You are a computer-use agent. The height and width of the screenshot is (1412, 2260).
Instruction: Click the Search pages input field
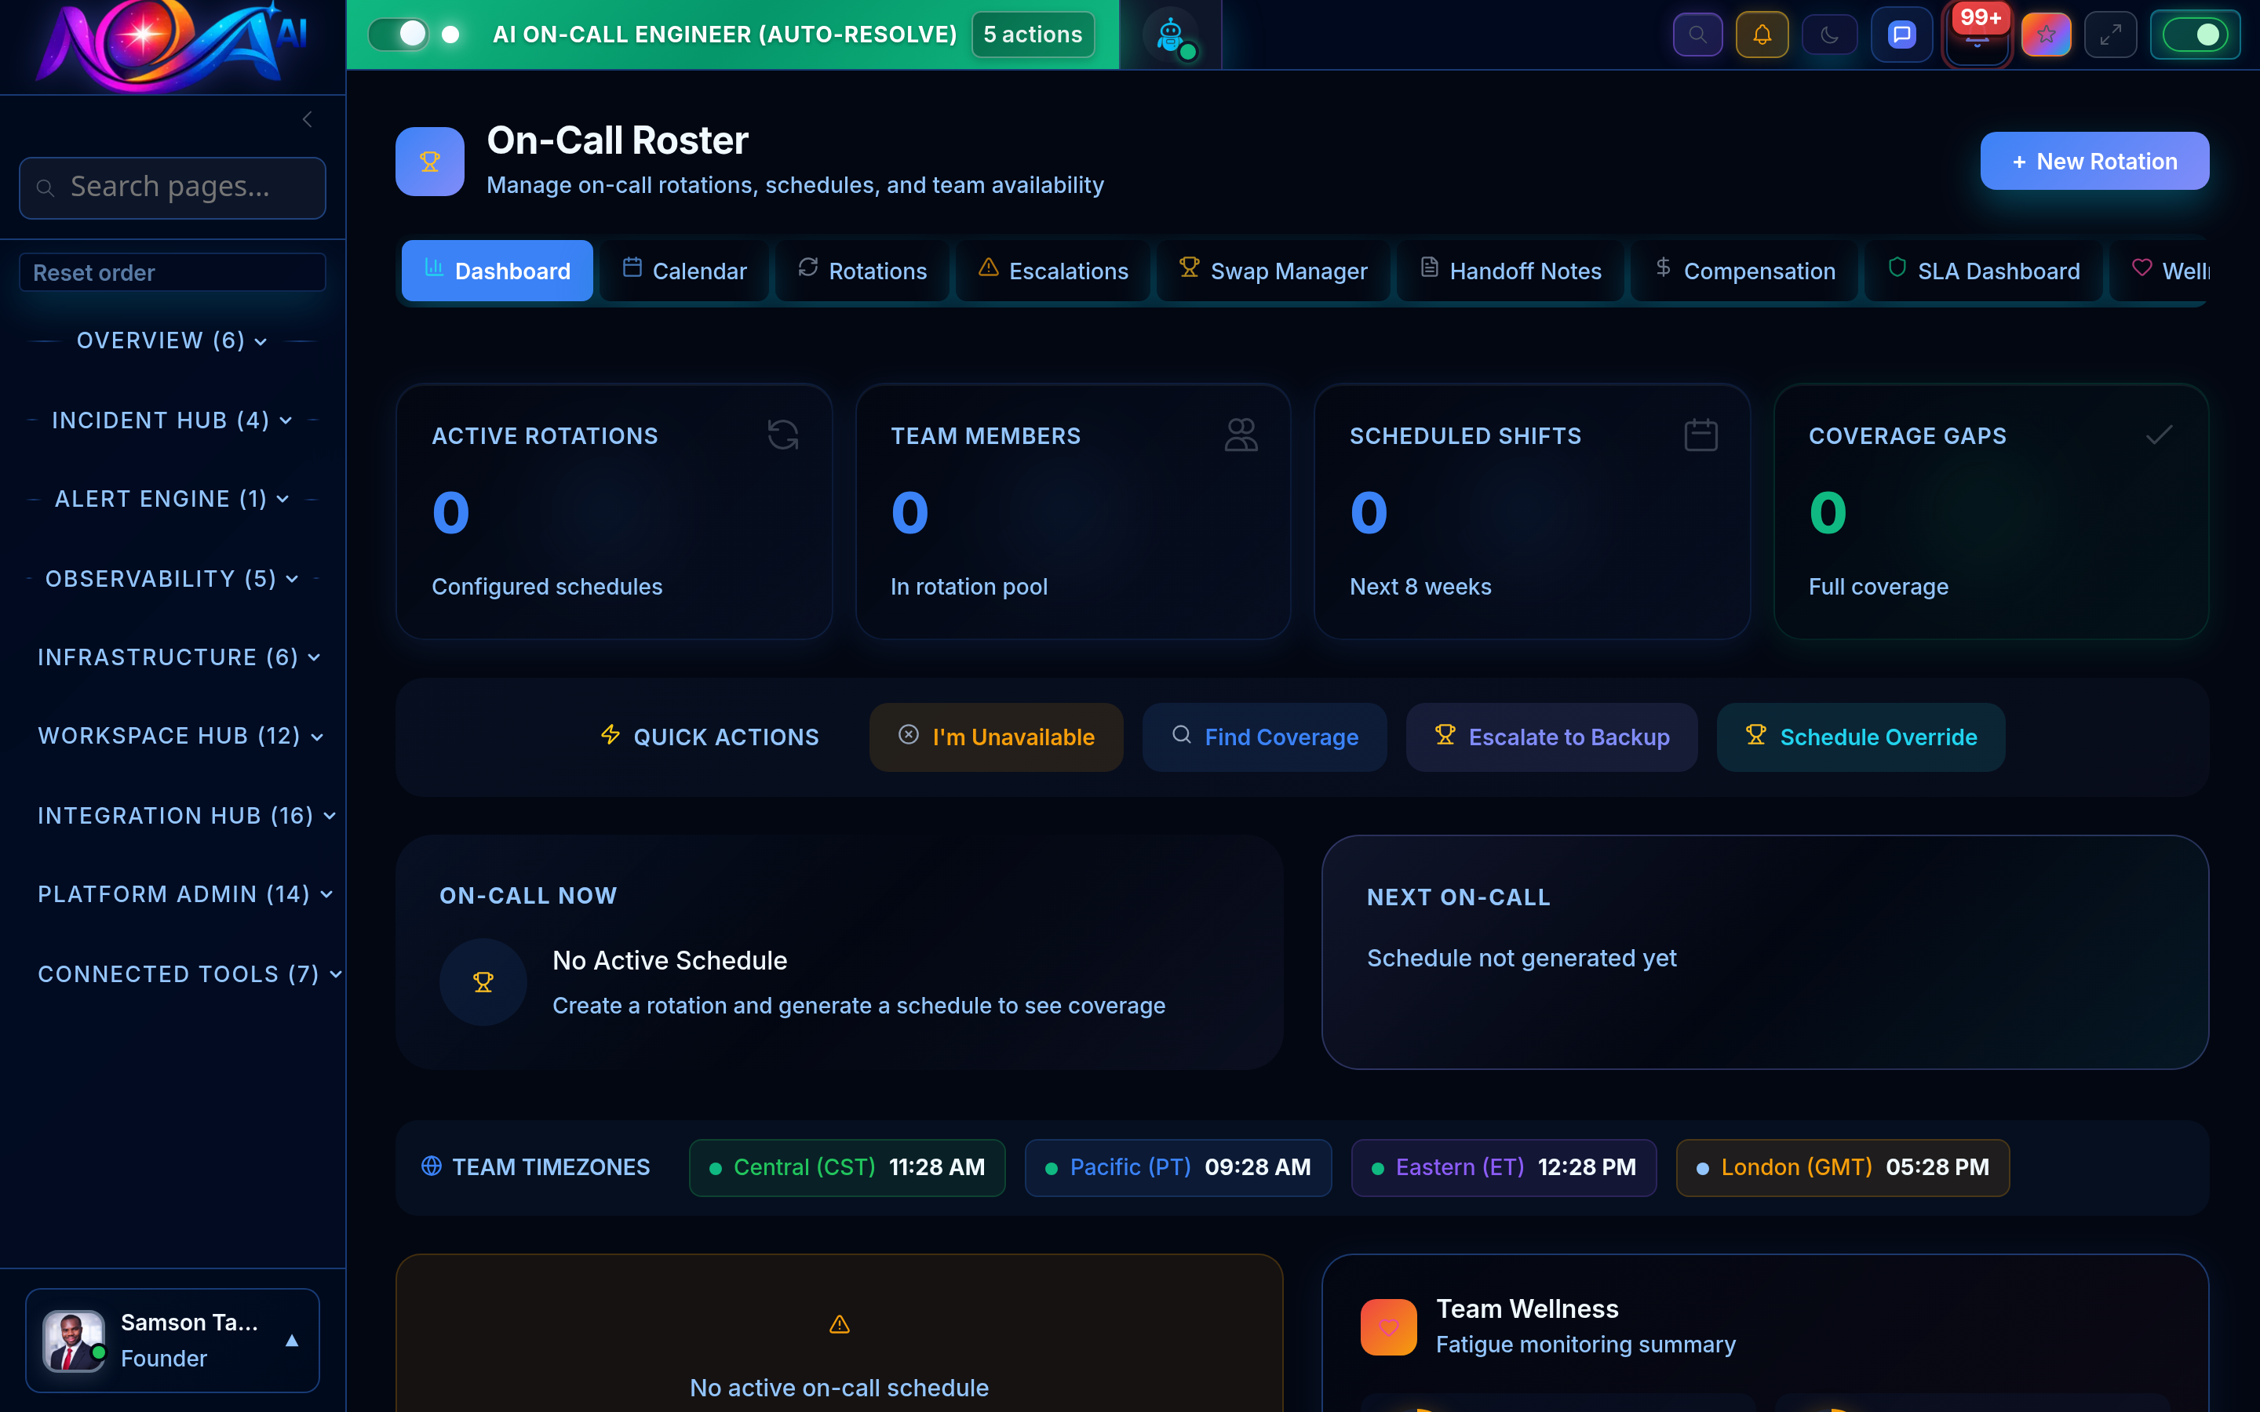[x=173, y=187]
